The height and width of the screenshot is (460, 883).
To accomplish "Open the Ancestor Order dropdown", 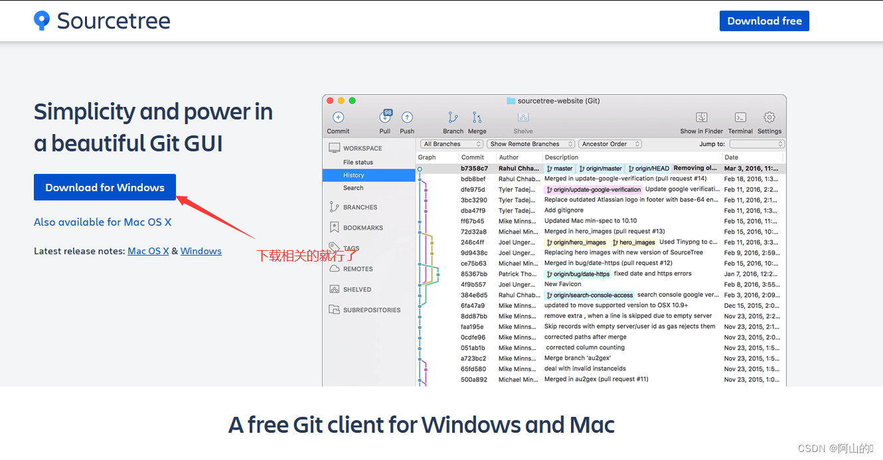I will click(x=609, y=143).
